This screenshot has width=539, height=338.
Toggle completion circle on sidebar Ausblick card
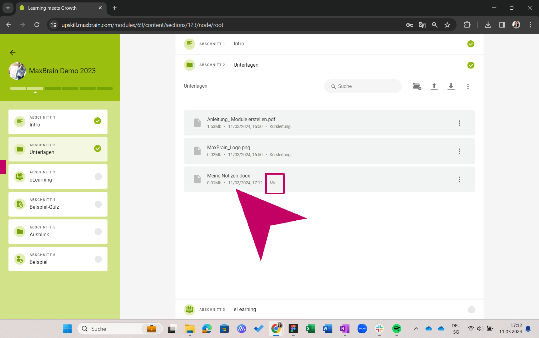(x=98, y=232)
